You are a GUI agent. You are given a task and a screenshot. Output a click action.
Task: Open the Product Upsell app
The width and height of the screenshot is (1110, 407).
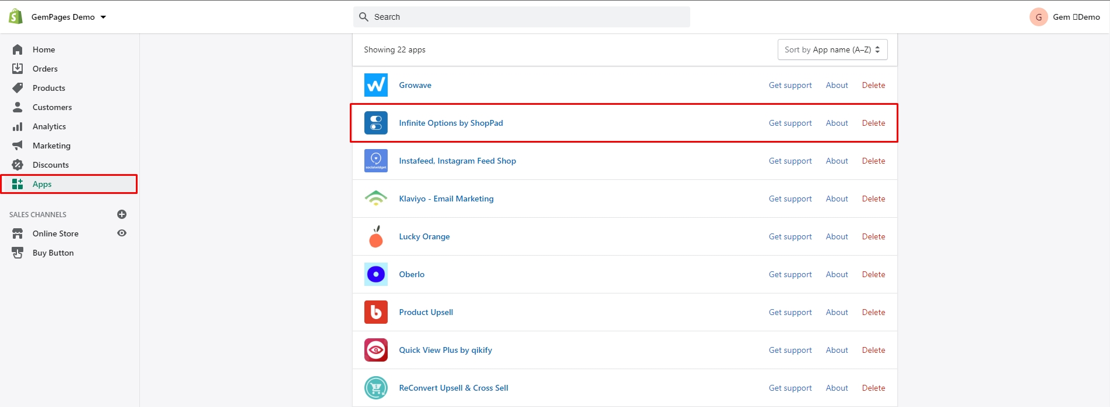[426, 312]
